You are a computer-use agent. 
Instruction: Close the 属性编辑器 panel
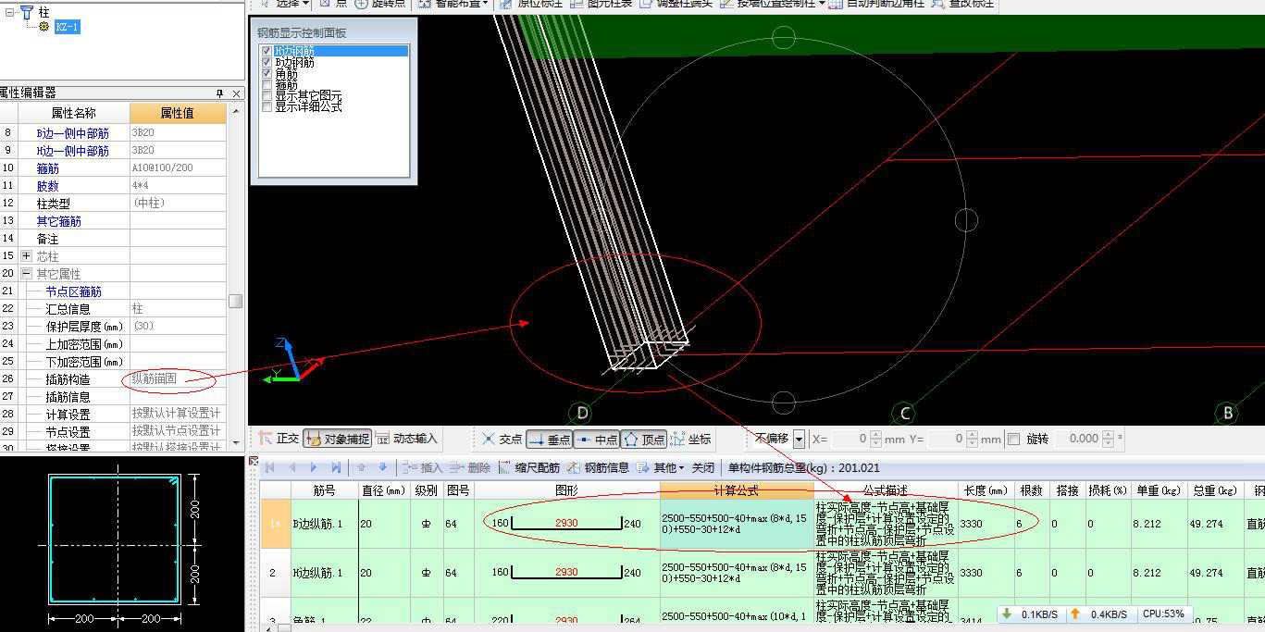click(237, 93)
